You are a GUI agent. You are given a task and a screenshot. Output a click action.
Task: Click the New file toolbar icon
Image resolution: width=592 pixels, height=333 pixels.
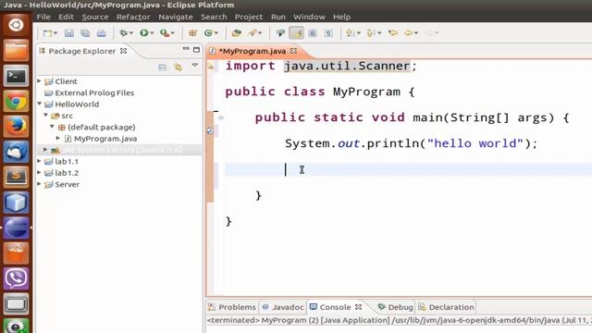point(47,33)
